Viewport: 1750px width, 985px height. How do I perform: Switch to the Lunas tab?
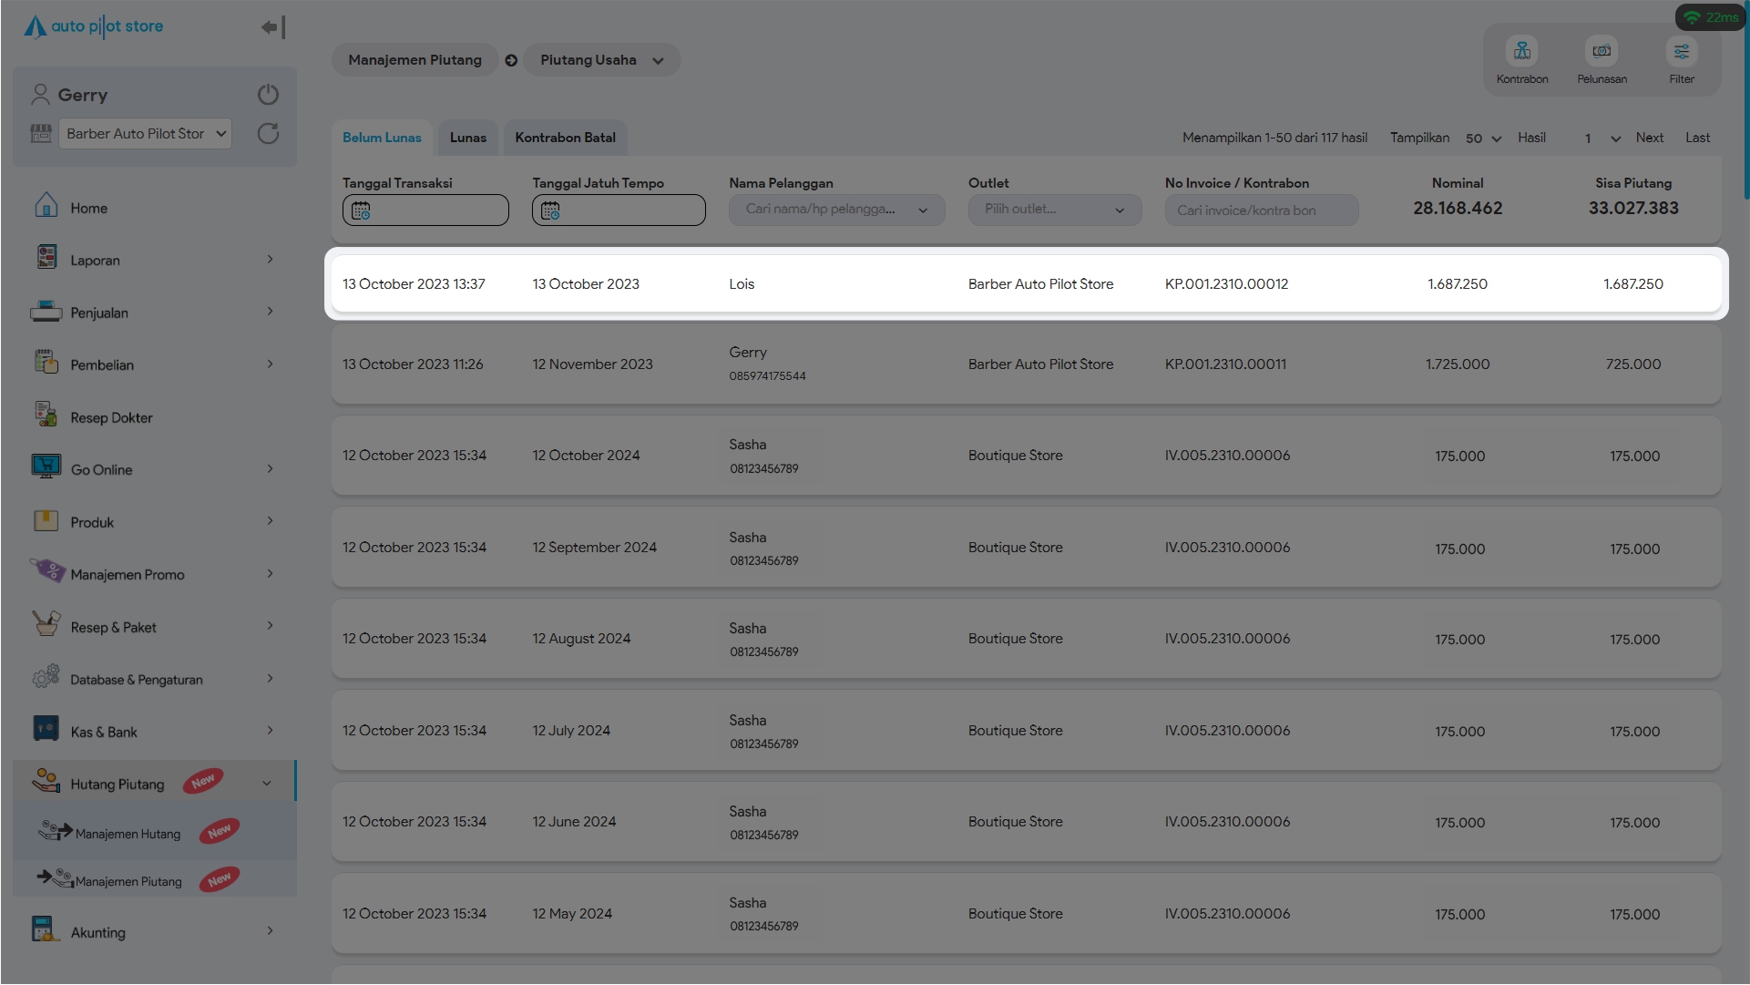coord(467,138)
